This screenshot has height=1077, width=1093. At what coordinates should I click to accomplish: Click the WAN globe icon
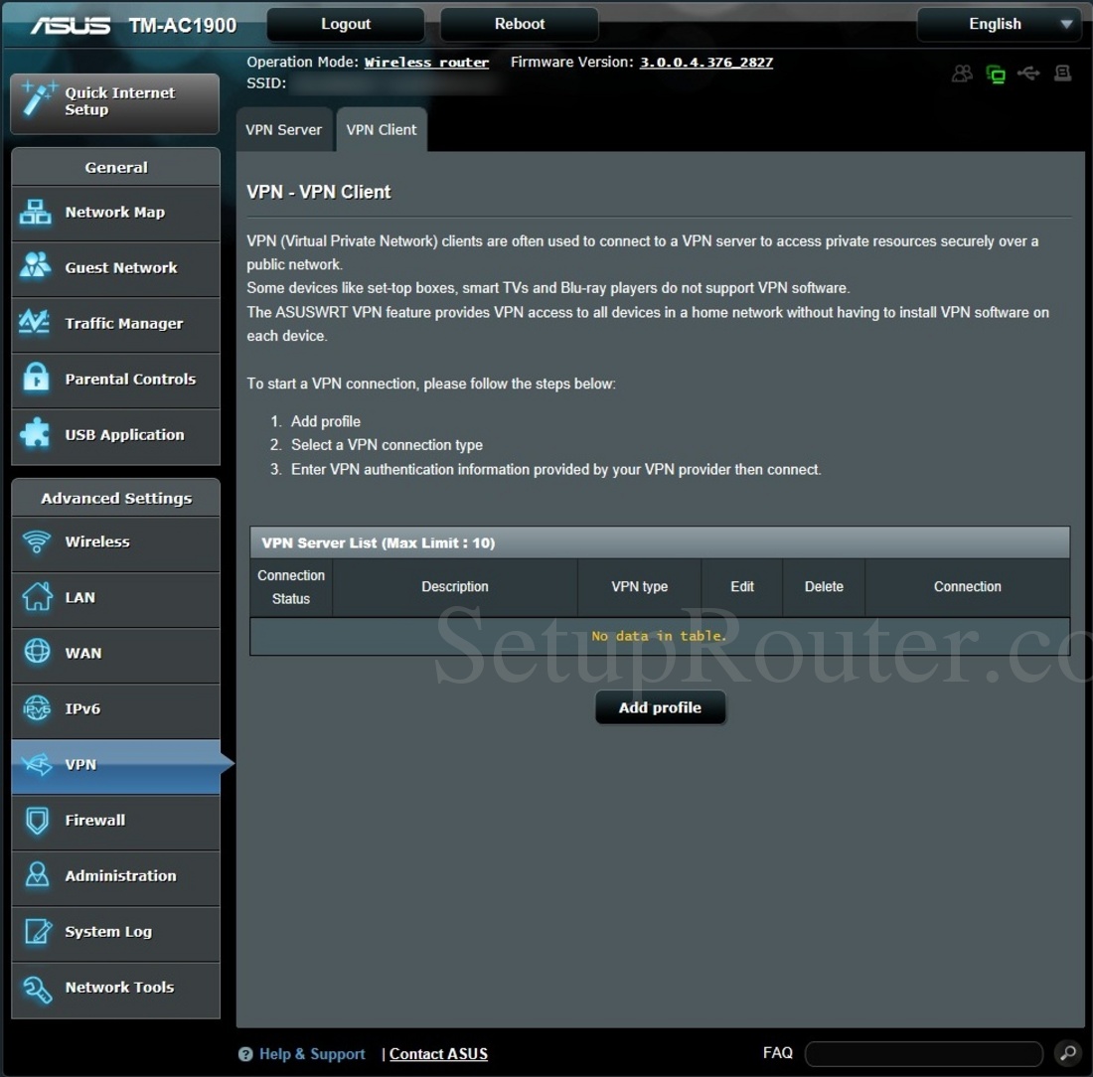37,651
